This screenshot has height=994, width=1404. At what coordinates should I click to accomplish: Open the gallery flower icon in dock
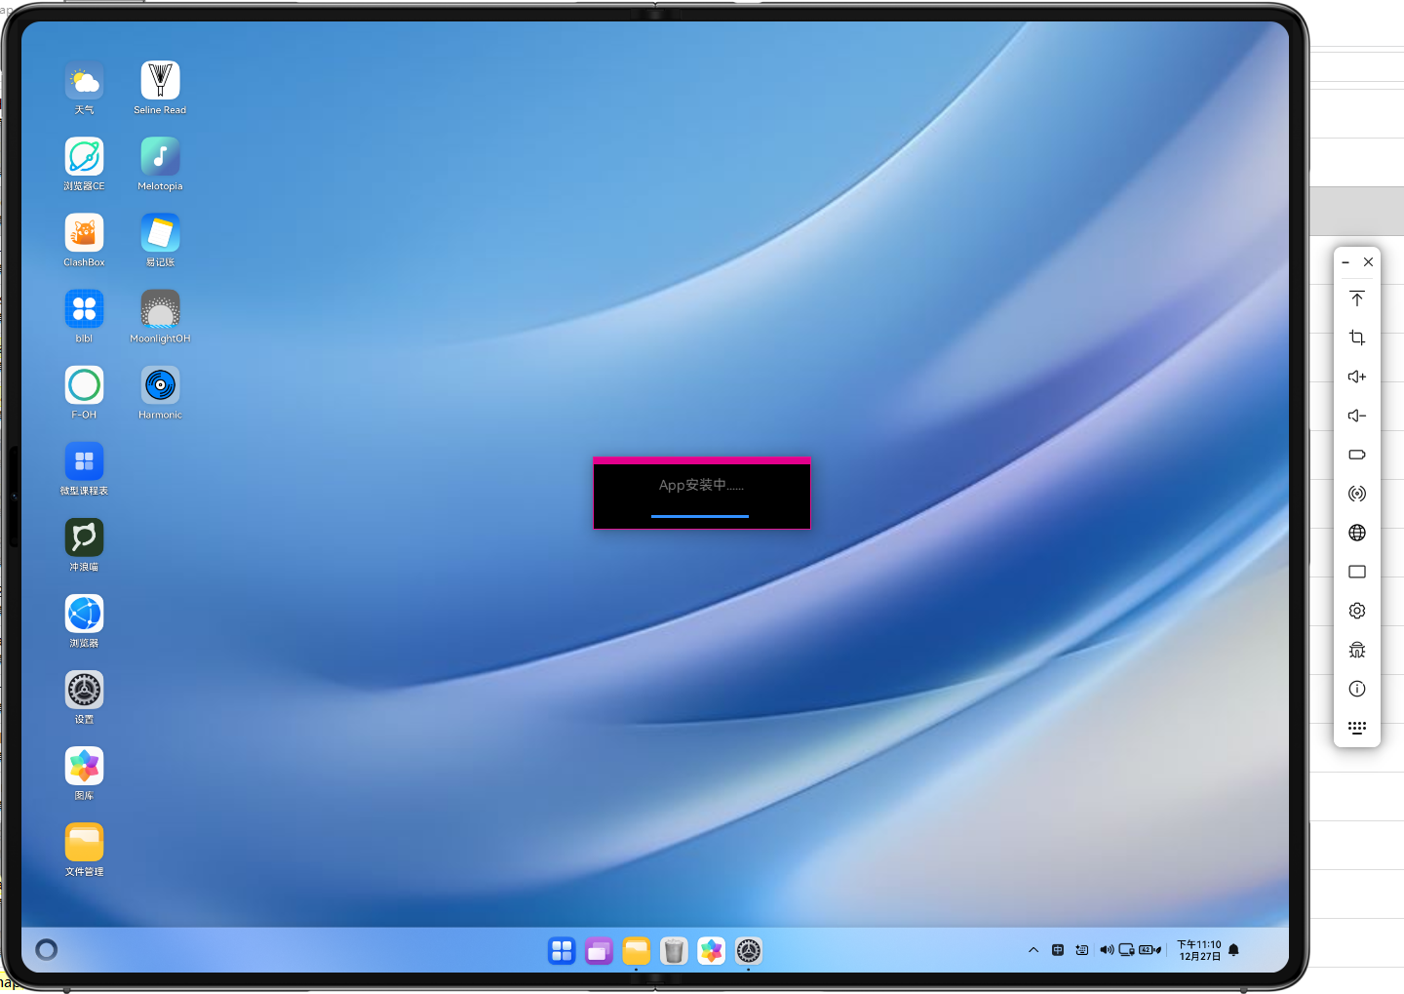pyautogui.click(x=711, y=950)
